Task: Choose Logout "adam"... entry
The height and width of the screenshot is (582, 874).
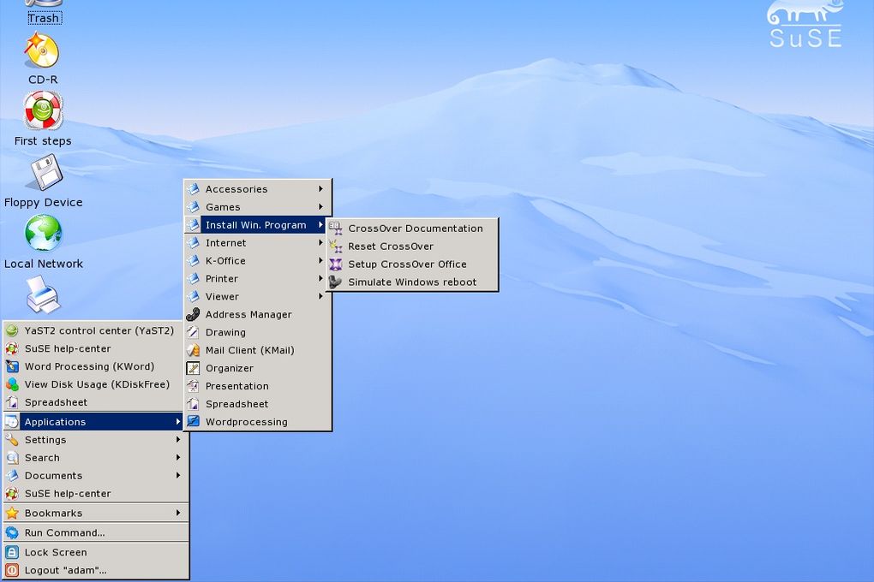Action: pos(96,570)
